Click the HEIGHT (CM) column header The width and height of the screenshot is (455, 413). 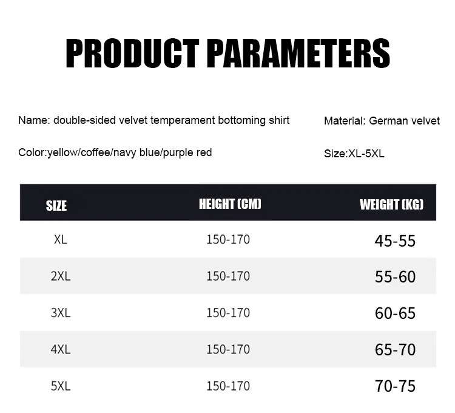point(230,204)
